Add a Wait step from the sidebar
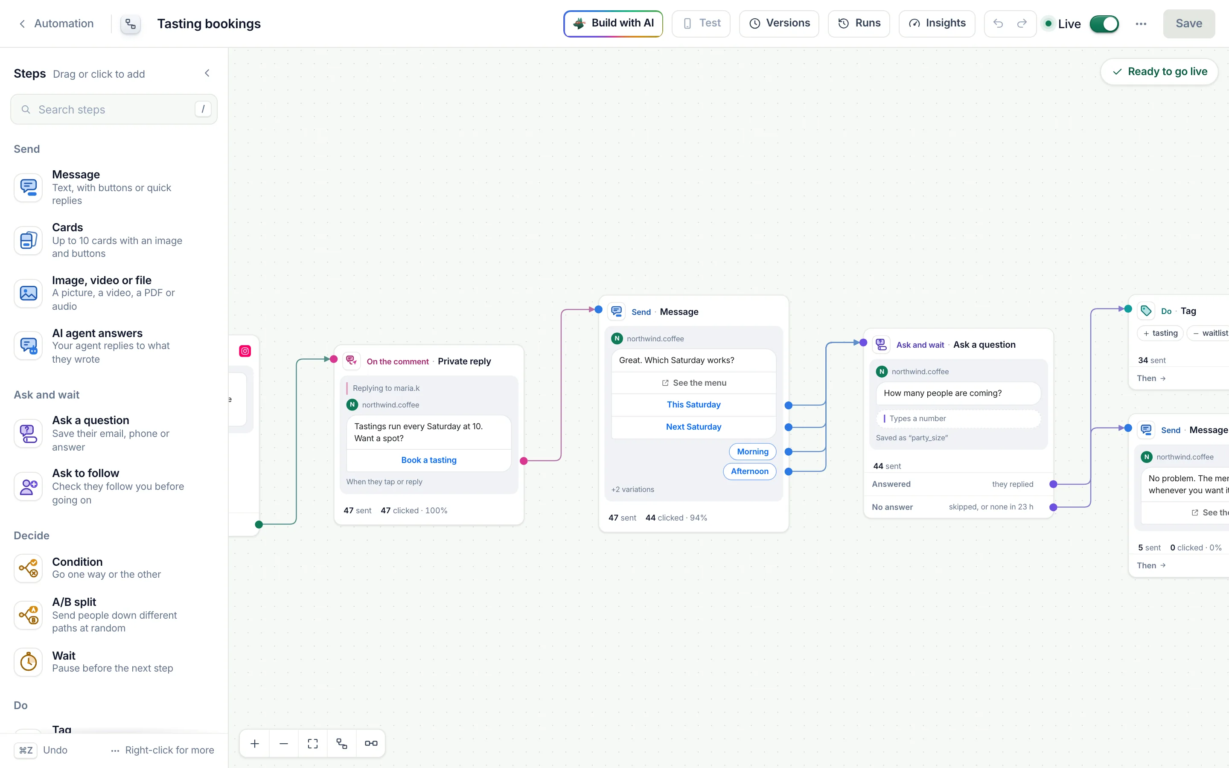The width and height of the screenshot is (1229, 768). point(114,662)
